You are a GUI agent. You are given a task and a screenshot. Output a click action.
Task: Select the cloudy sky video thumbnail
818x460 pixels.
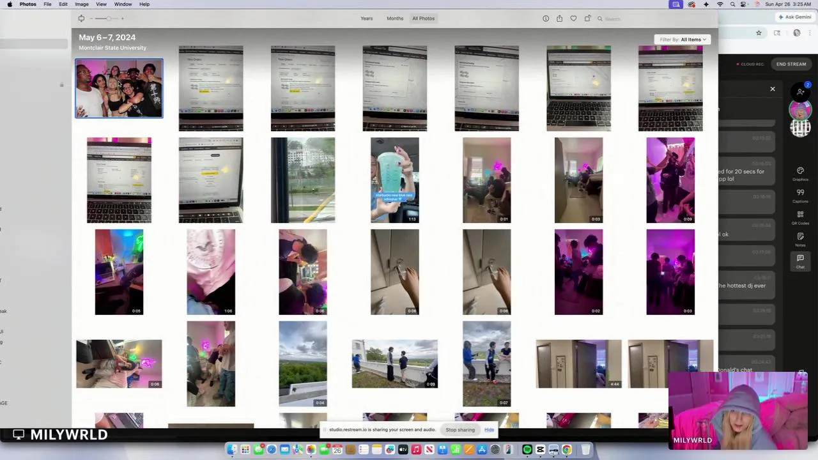tap(303, 364)
